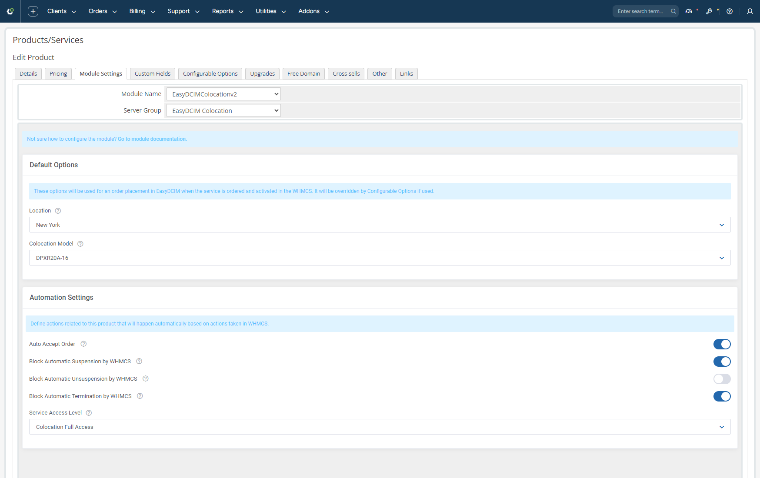The image size is (760, 478).
Task: Switch to the Custom Fields tab
Action: [153, 73]
